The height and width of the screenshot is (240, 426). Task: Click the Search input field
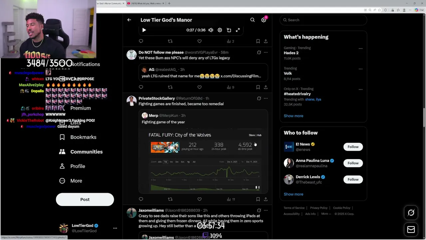click(323, 20)
